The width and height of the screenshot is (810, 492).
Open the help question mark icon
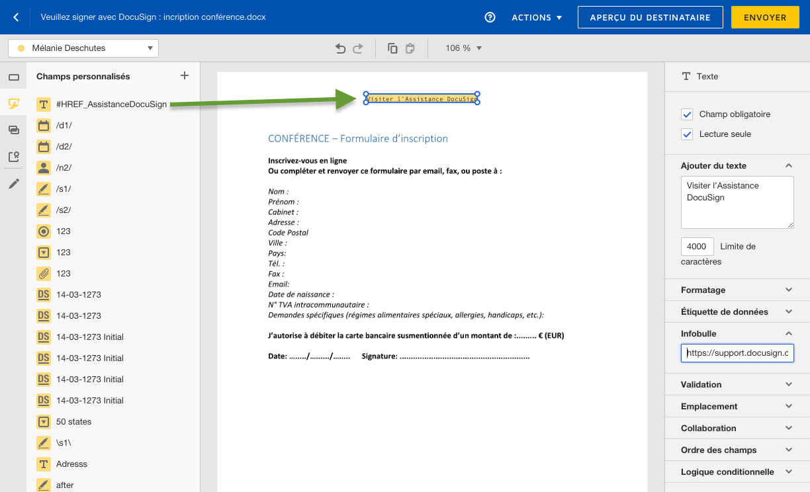pos(490,17)
